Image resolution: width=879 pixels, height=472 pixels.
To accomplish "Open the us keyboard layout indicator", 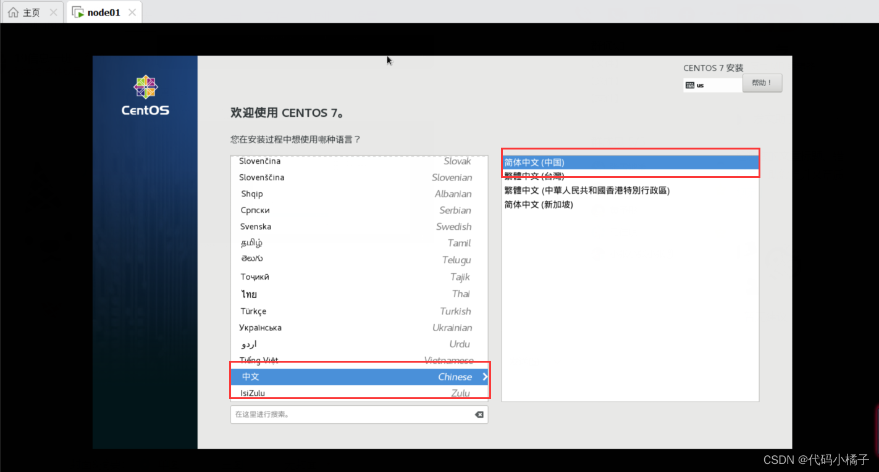I will pyautogui.click(x=713, y=85).
